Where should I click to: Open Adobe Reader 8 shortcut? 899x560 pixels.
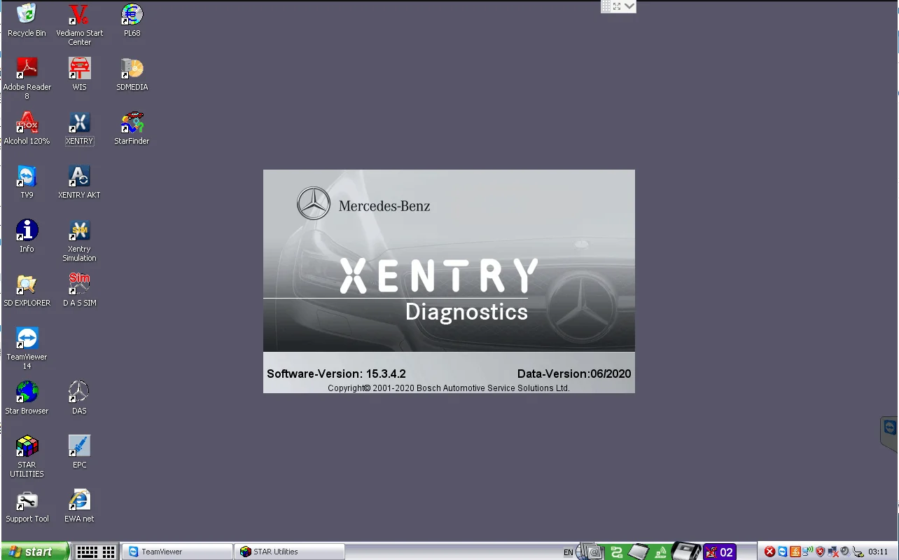coord(27,78)
